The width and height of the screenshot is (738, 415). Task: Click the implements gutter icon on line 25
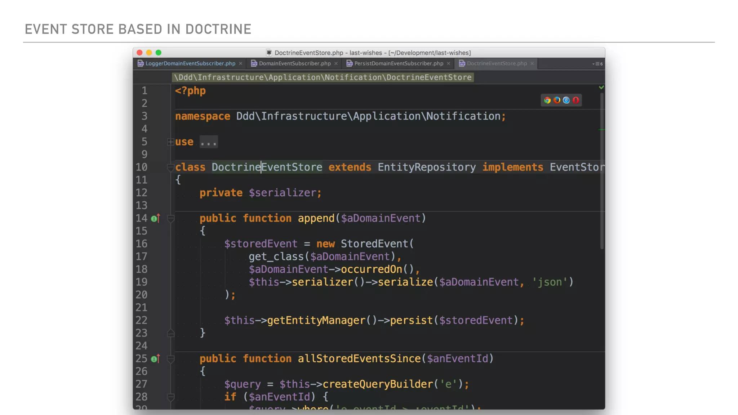155,359
